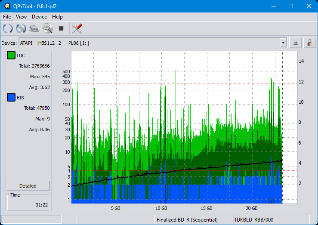Click the BIS Total: 47950 value
This screenshot has height=225, width=318.
37,108
